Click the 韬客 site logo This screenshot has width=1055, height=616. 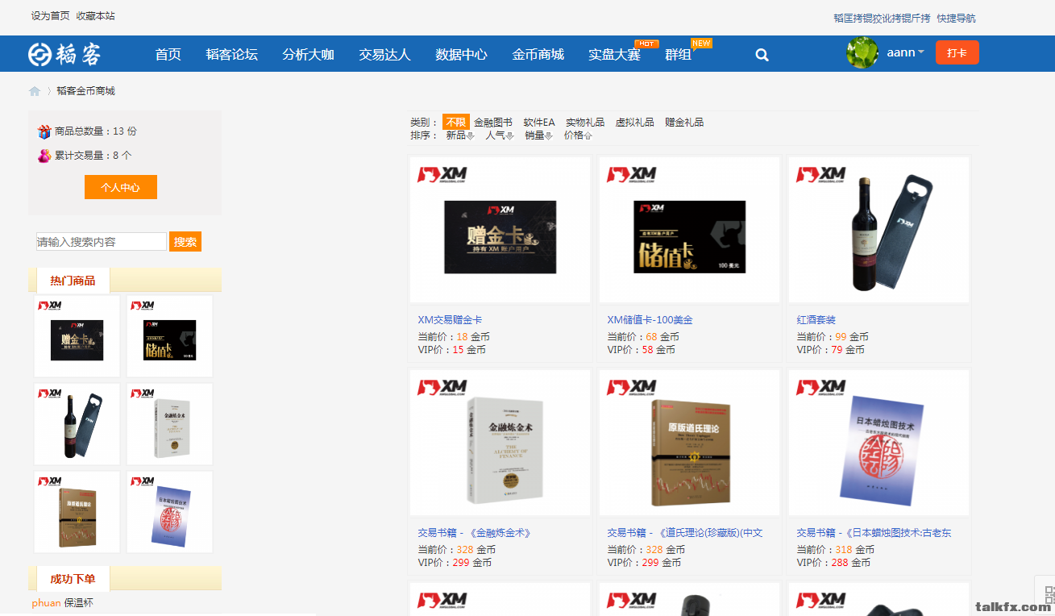click(64, 54)
